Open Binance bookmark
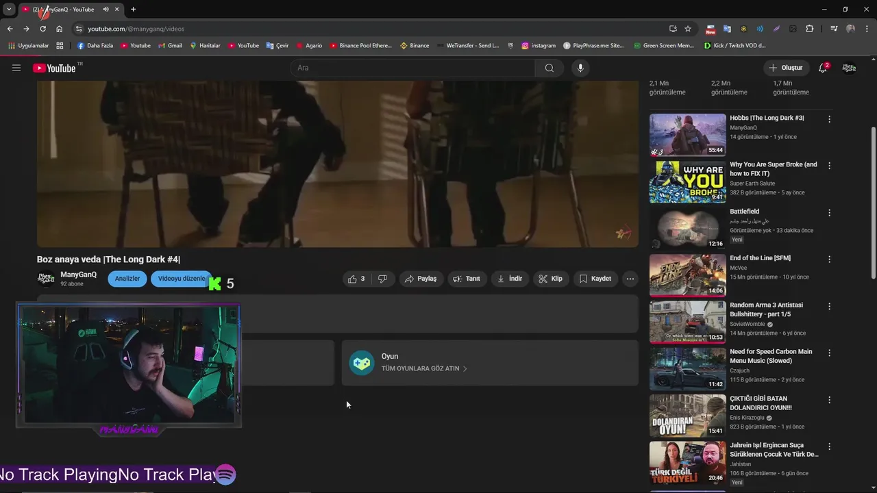Image resolution: width=877 pixels, height=493 pixels. click(x=415, y=46)
